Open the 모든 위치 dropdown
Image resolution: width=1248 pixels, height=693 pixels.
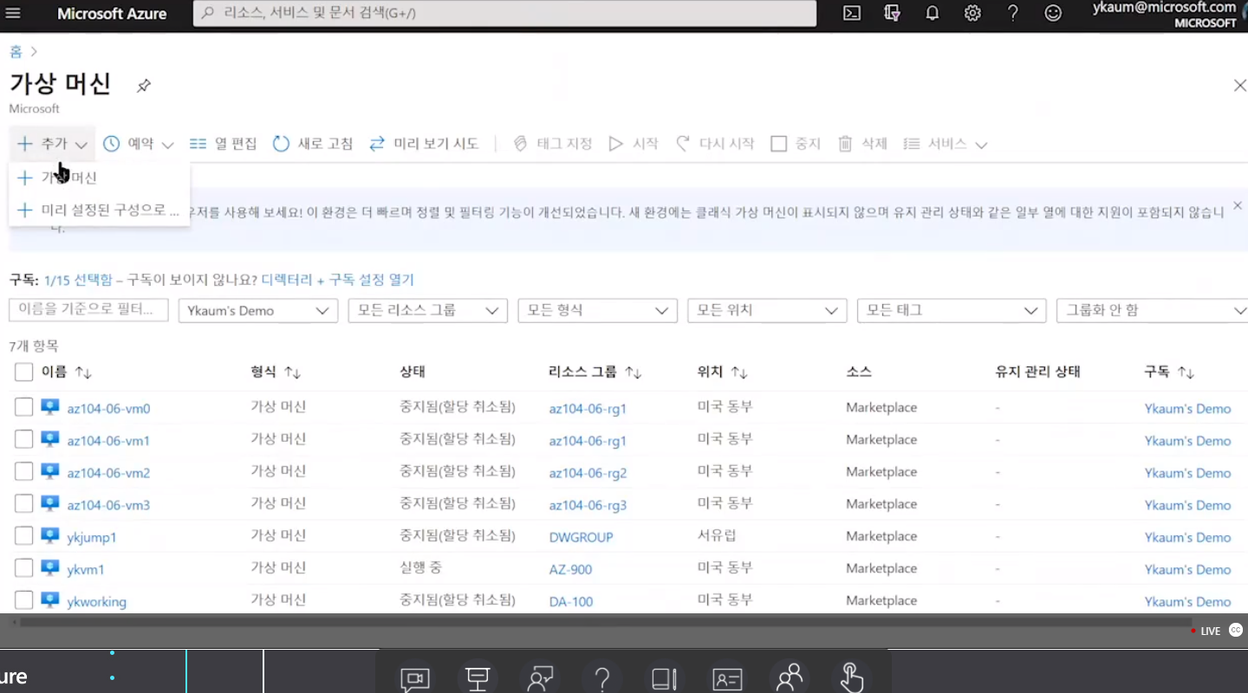(767, 310)
